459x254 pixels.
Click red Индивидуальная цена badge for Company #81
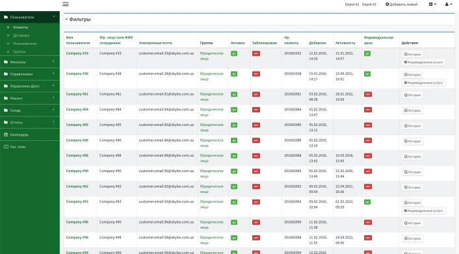coord(368,94)
